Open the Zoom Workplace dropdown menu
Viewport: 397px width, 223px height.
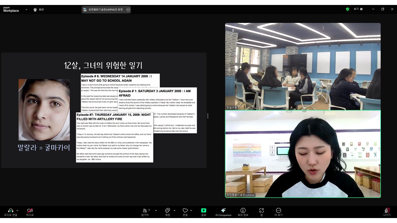26,10
